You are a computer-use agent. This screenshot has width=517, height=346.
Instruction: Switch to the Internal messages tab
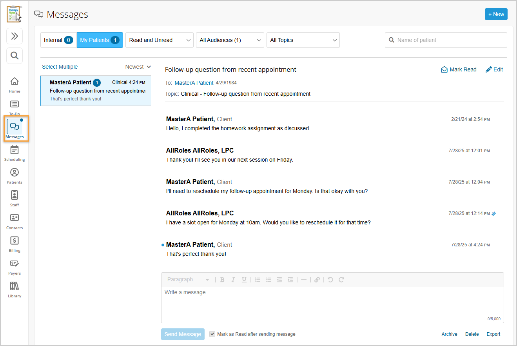pos(58,40)
